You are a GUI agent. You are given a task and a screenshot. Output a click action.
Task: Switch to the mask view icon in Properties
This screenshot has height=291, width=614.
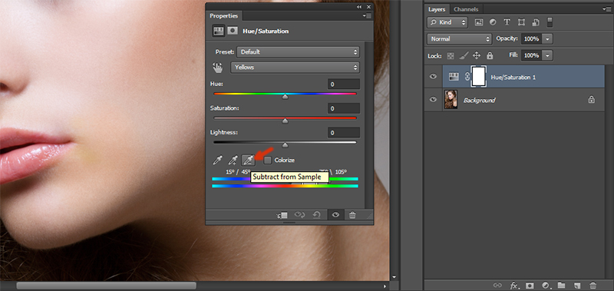tap(233, 31)
